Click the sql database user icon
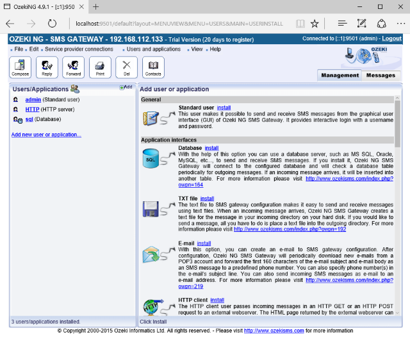 point(18,119)
